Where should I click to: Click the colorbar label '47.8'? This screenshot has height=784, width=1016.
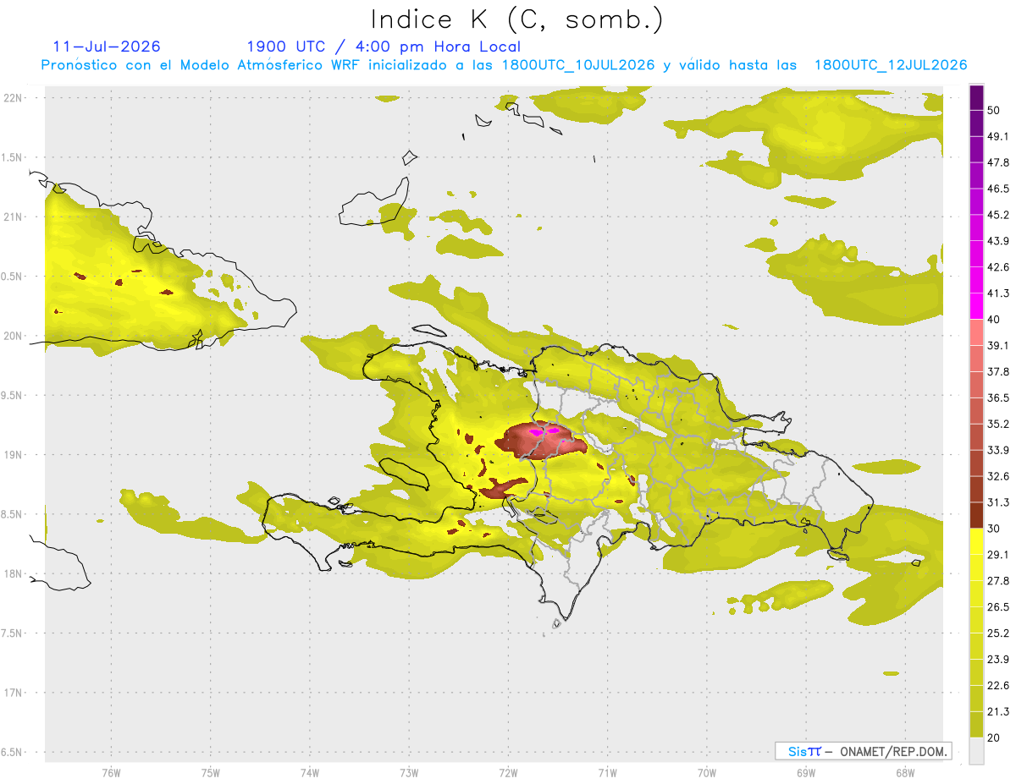(998, 162)
